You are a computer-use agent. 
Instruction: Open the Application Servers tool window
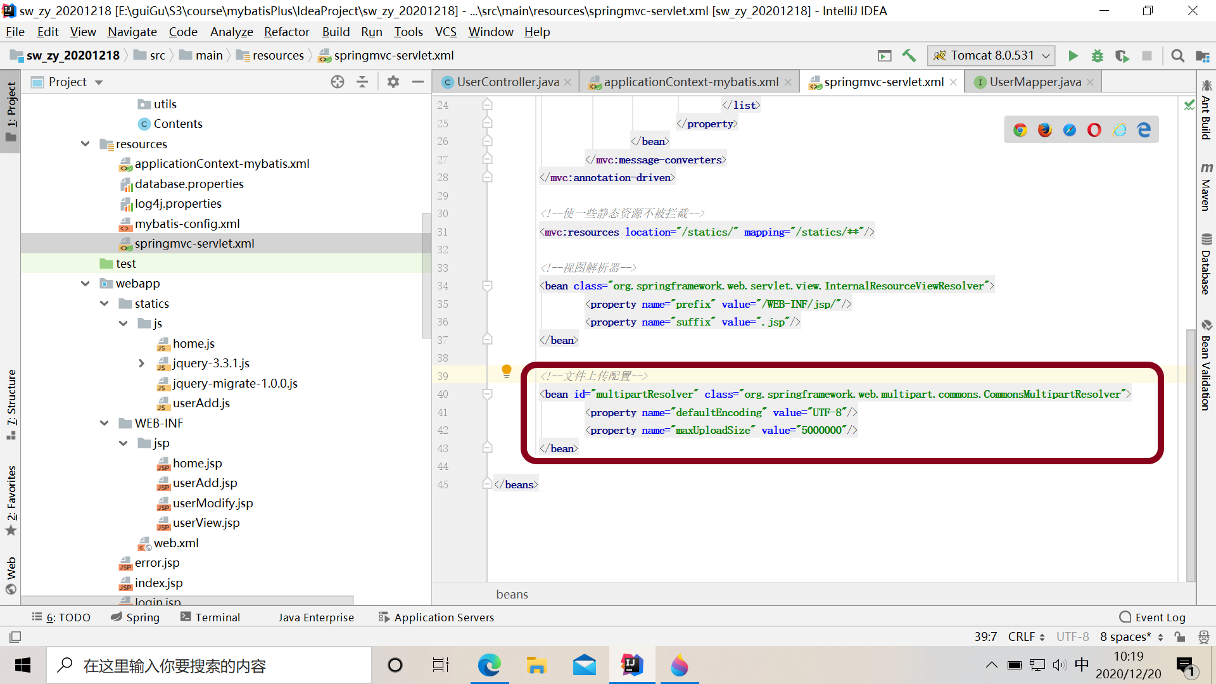436,617
